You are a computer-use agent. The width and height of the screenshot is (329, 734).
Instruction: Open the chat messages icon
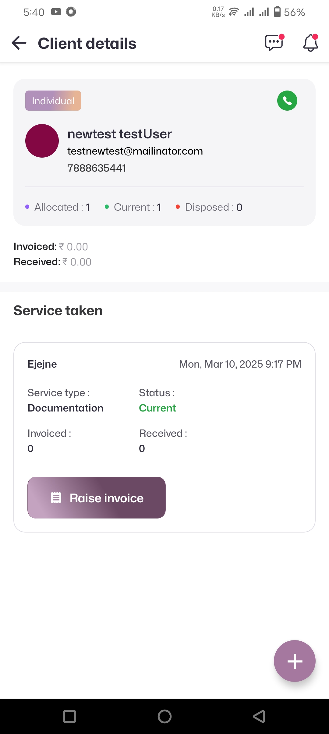click(x=274, y=43)
